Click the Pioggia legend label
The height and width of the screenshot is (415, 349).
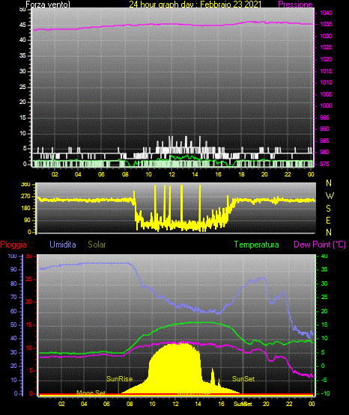(x=13, y=245)
